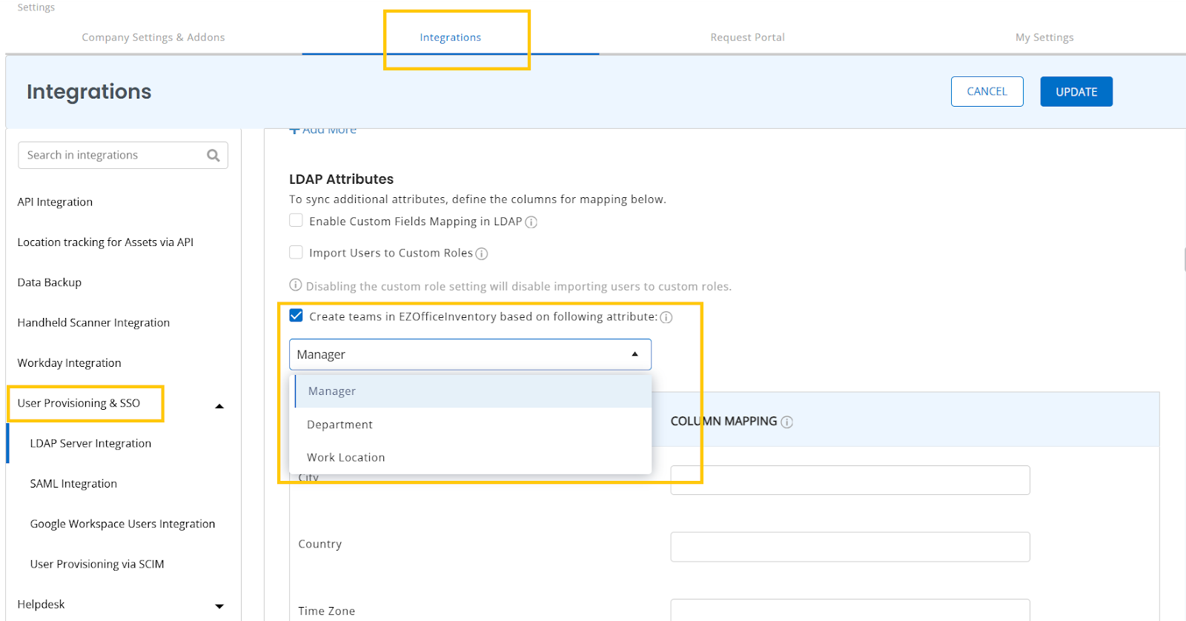Click info icon next to COLUMN MAPPING header
This screenshot has width=1186, height=621.
pos(787,422)
